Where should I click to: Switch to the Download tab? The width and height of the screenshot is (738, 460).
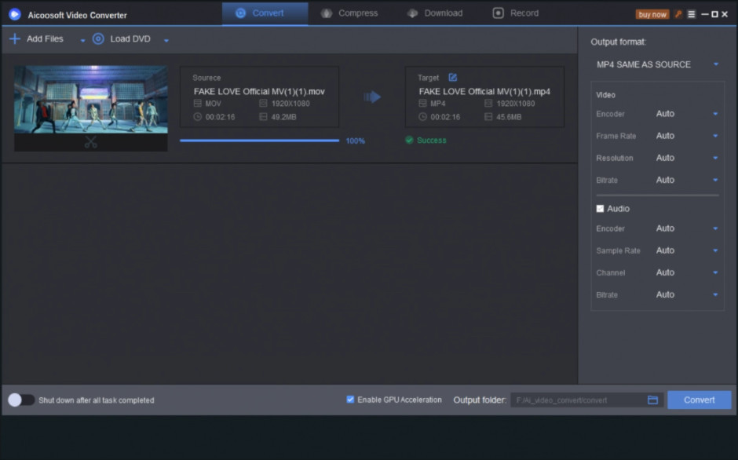tap(435, 13)
